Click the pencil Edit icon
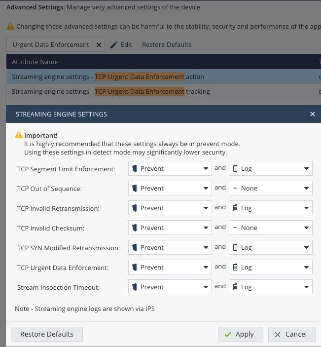The height and width of the screenshot is (347, 321). [114, 45]
